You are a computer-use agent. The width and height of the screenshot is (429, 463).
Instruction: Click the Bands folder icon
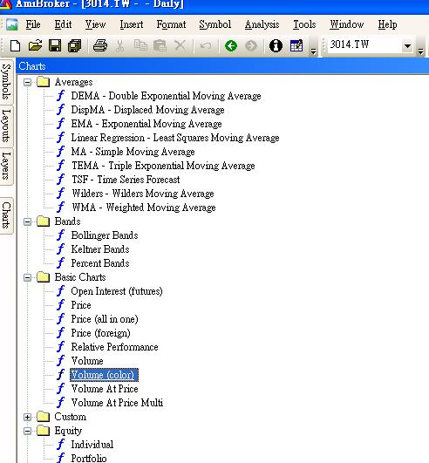(x=43, y=221)
